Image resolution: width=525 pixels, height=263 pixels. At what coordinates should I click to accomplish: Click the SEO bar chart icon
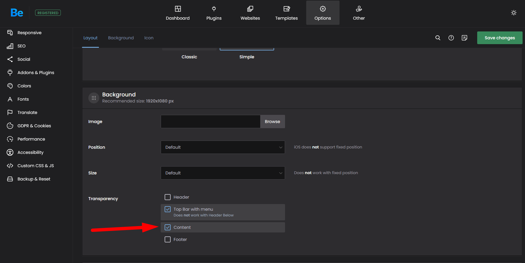pos(10,46)
